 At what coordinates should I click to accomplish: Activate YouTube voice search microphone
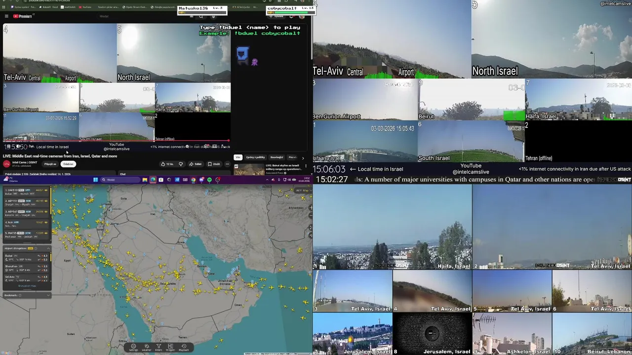tap(213, 16)
